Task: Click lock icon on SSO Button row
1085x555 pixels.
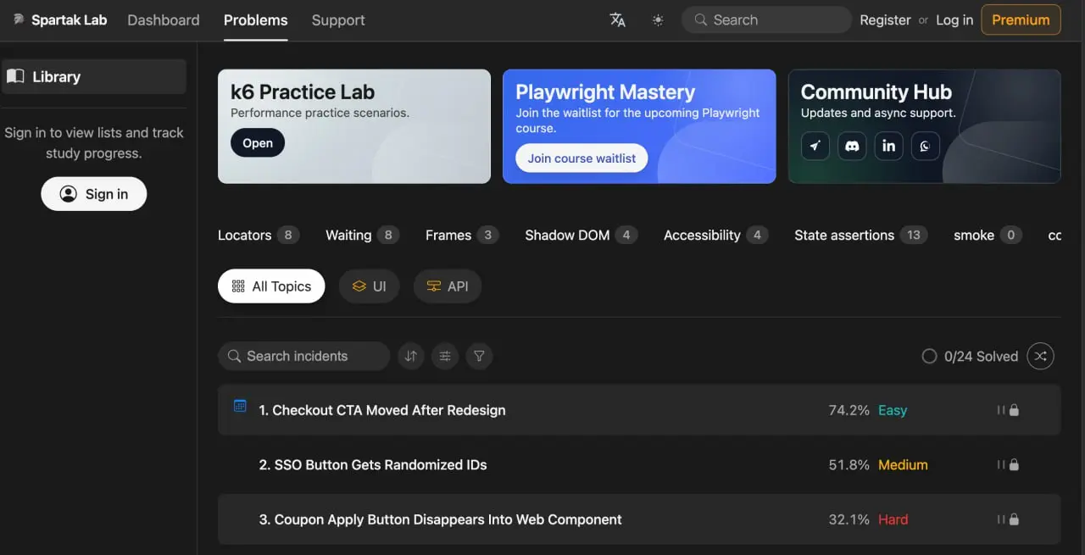Action: [1015, 464]
